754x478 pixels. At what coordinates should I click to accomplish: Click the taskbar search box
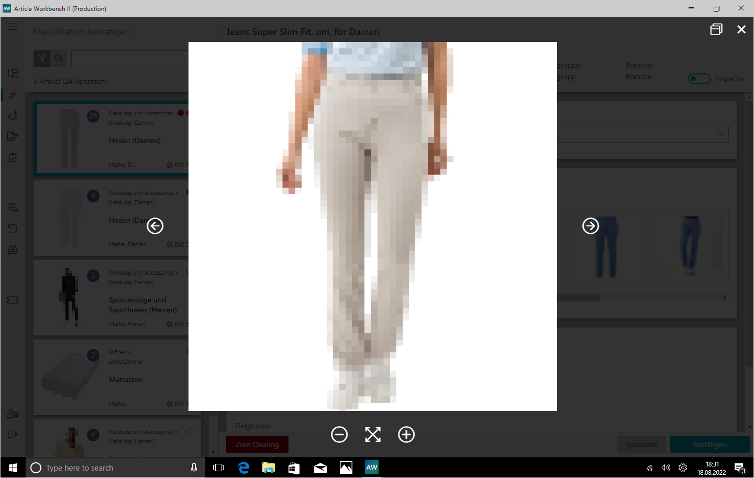[115, 468]
